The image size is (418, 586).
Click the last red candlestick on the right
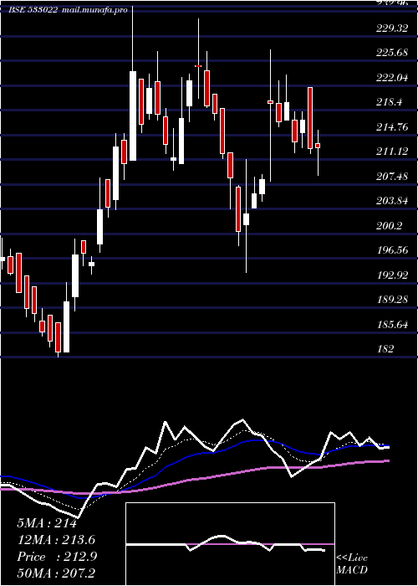[x=318, y=146]
